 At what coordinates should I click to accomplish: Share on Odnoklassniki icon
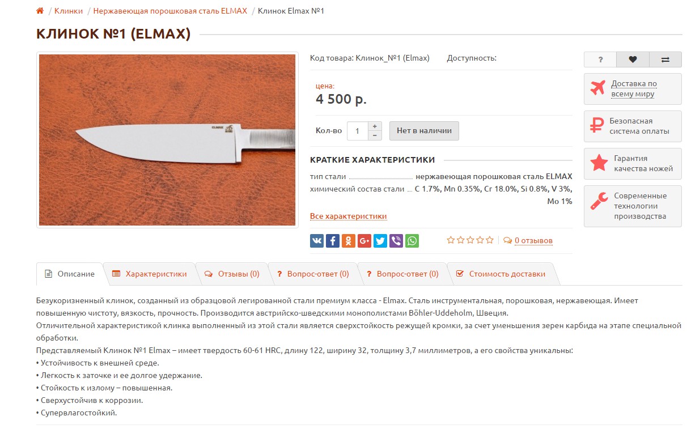349,241
